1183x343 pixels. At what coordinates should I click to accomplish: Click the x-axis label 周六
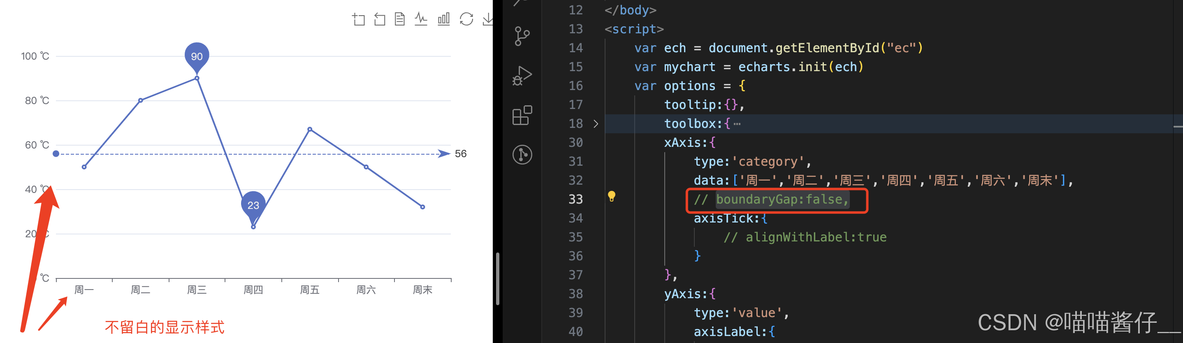366,290
